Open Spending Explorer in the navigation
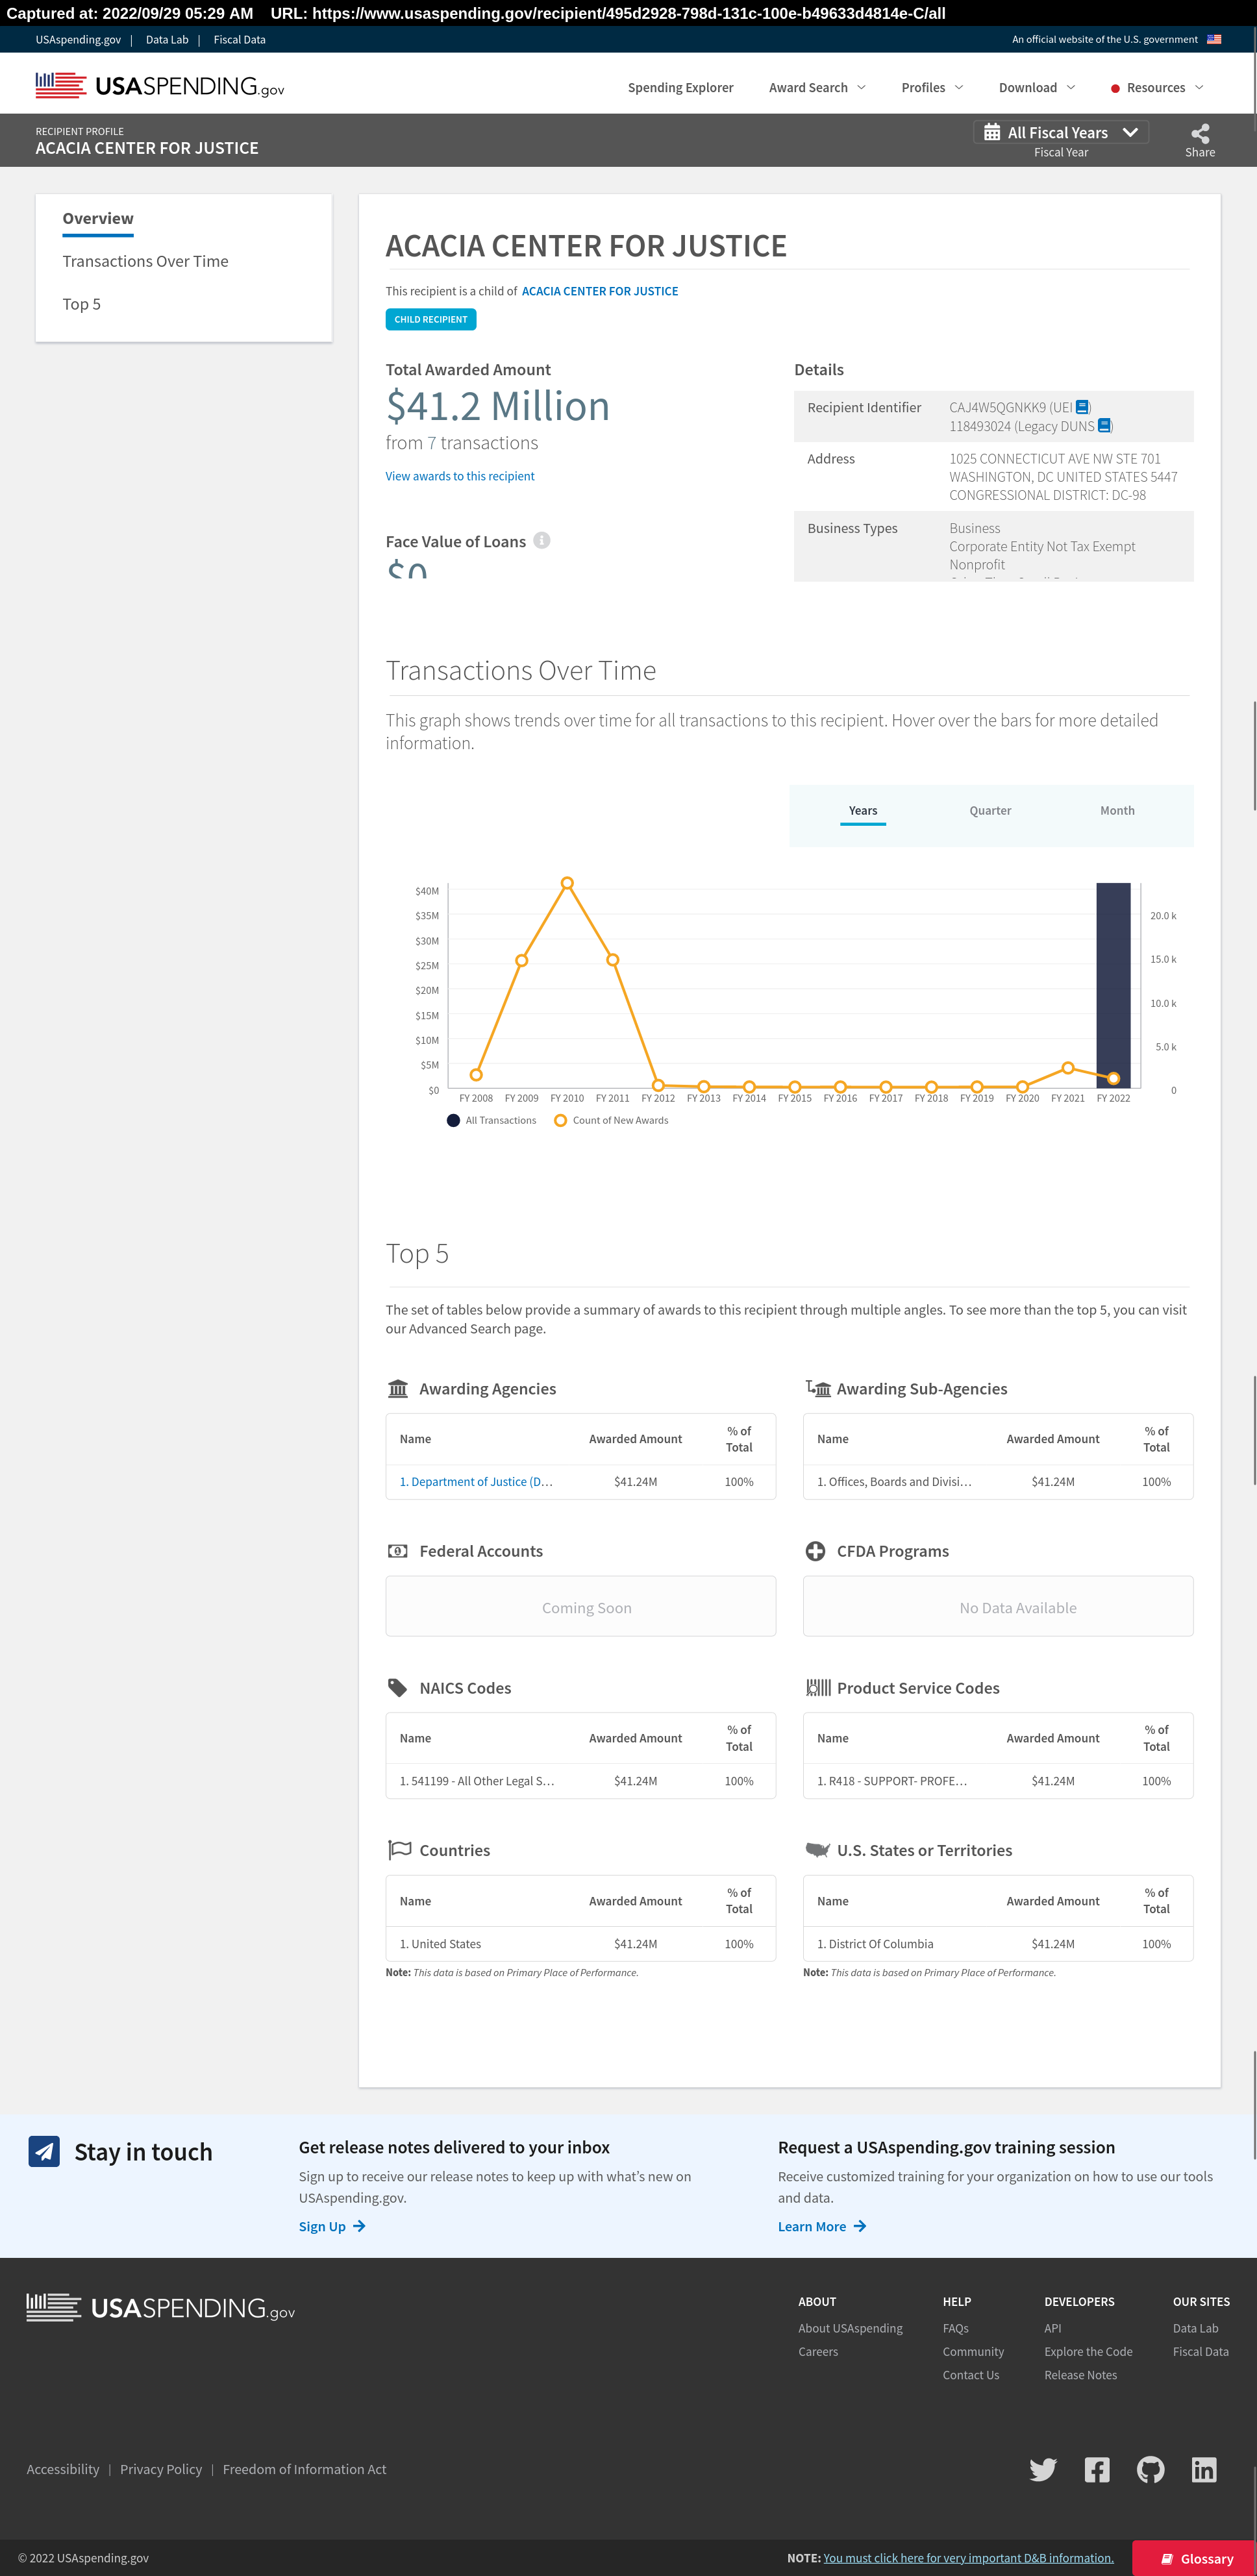Viewport: 1257px width, 2576px height. (680, 87)
